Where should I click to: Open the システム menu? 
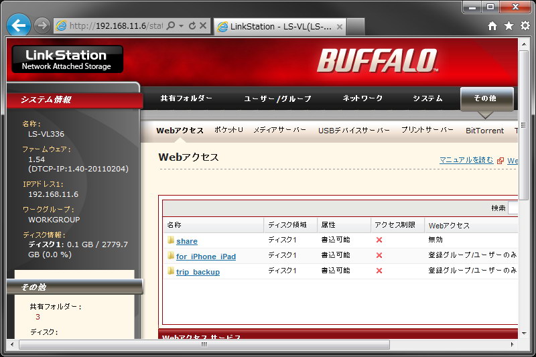point(427,98)
